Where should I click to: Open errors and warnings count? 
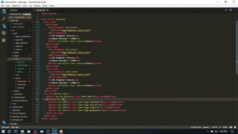[x=15, y=127]
